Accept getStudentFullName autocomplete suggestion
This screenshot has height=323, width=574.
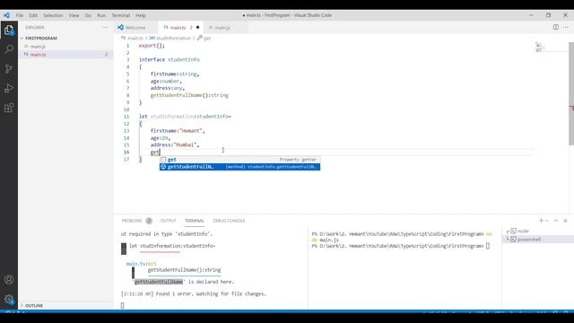239,167
